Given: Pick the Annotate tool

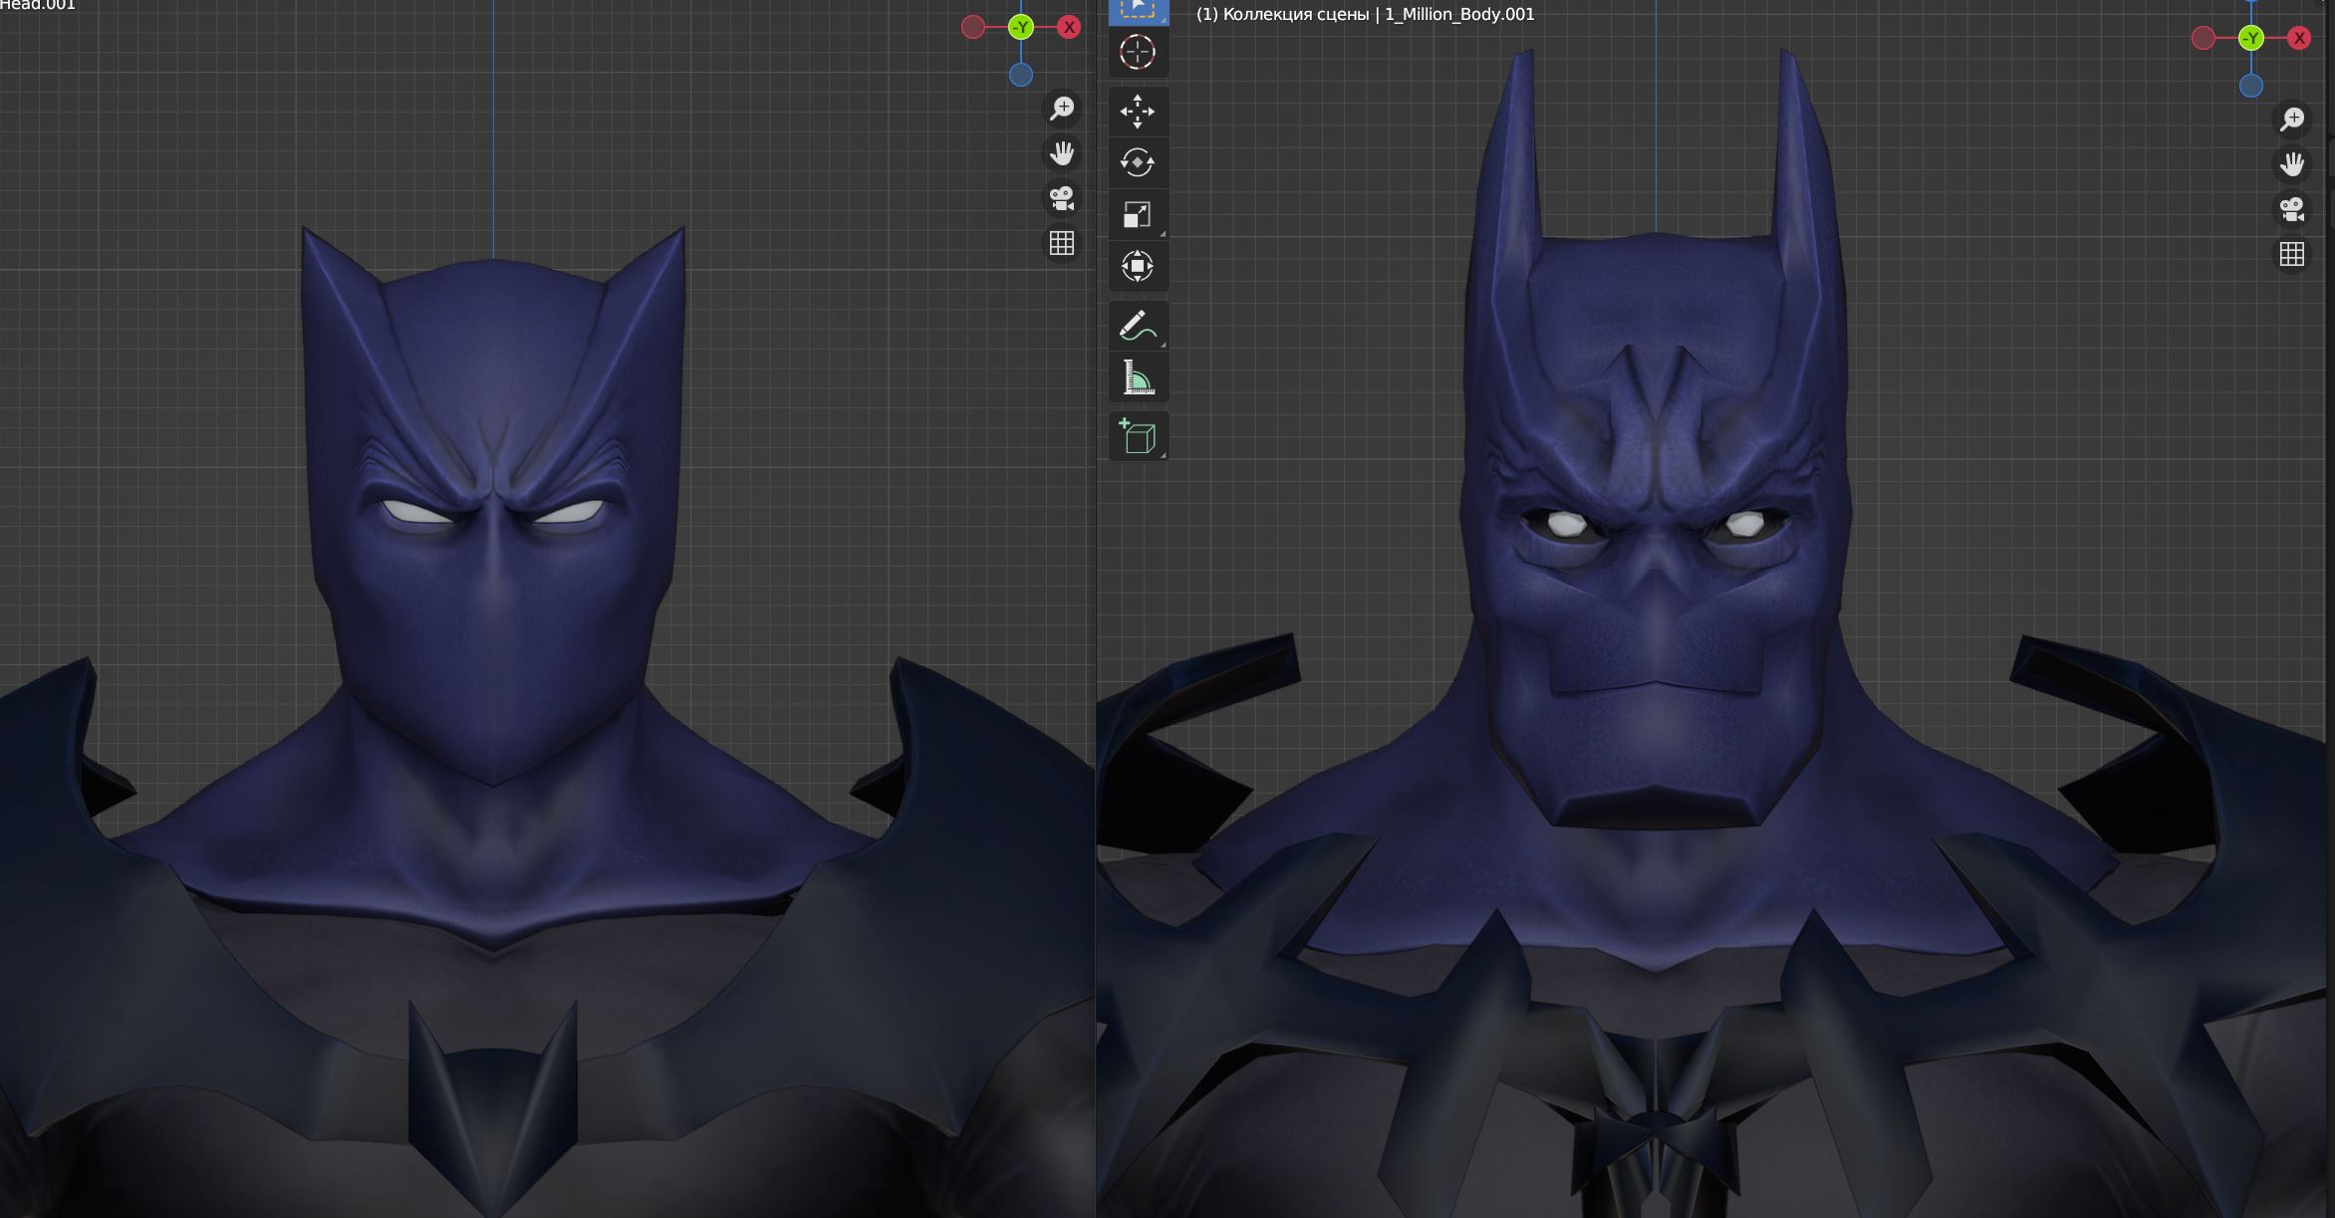Looking at the screenshot, I should tap(1139, 325).
